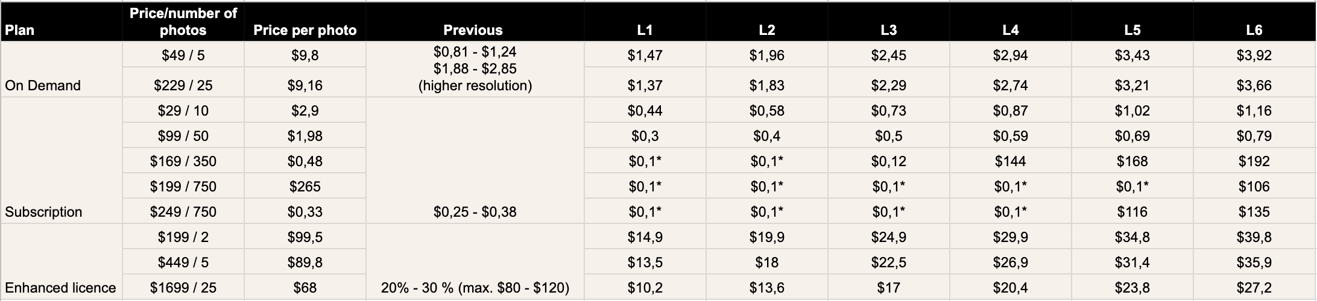Image resolution: width=1317 pixels, height=301 pixels.
Task: Select the L6 column header
Action: click(1254, 22)
